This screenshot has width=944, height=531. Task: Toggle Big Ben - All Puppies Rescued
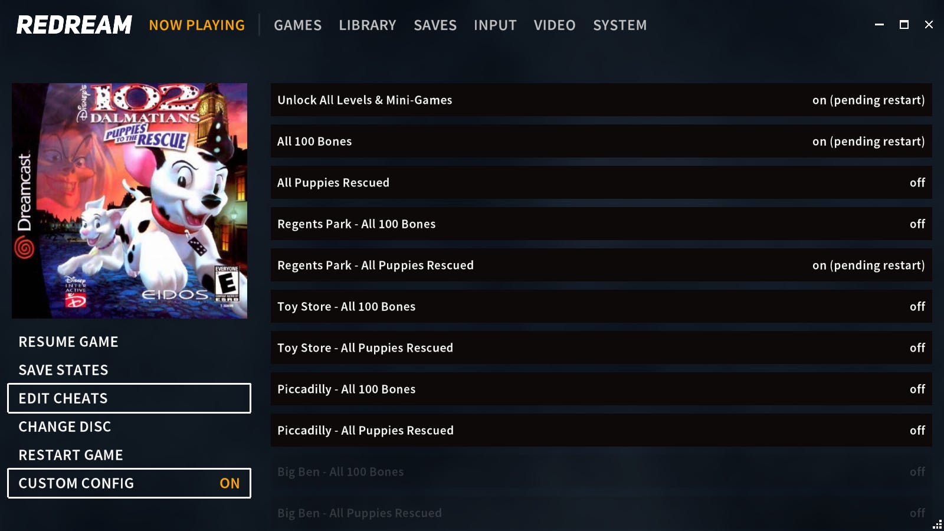click(x=601, y=513)
